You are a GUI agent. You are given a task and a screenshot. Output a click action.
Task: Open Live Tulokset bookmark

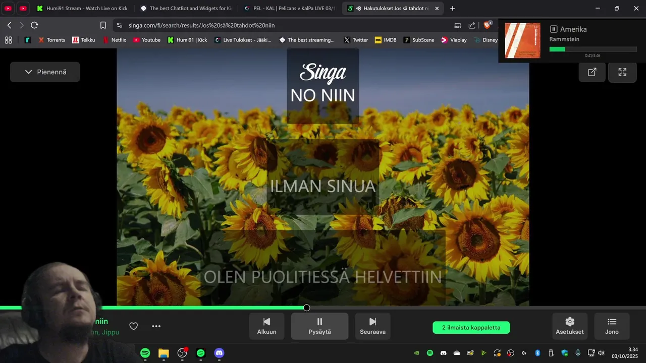point(243,40)
